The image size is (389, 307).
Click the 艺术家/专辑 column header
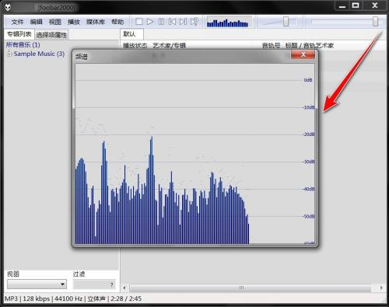click(169, 46)
